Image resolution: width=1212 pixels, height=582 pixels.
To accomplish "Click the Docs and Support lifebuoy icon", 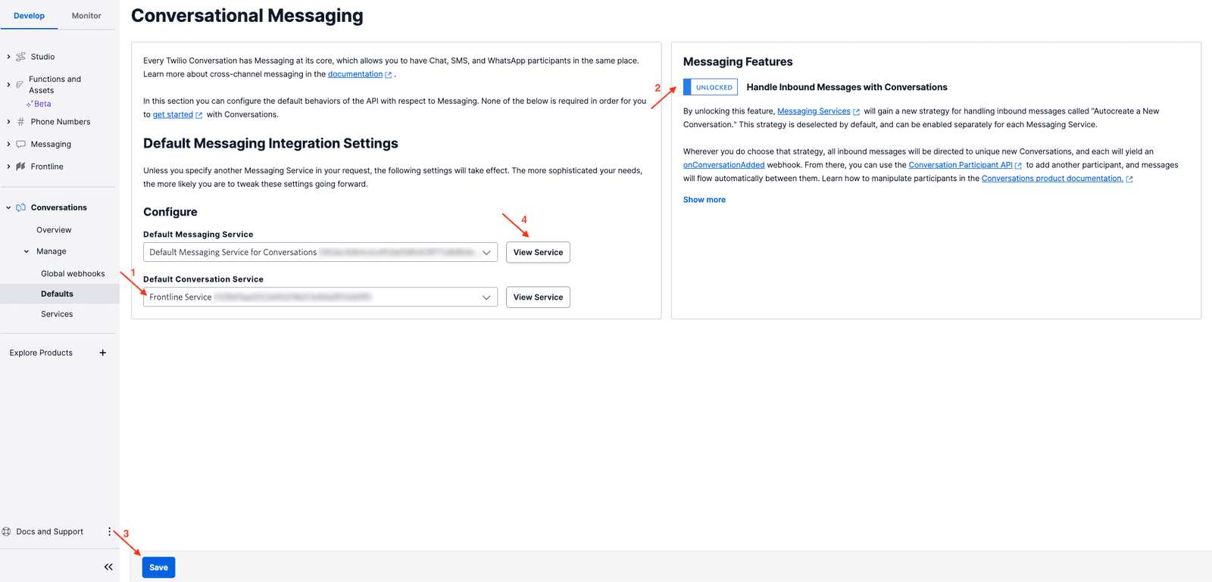I will pyautogui.click(x=7, y=532).
